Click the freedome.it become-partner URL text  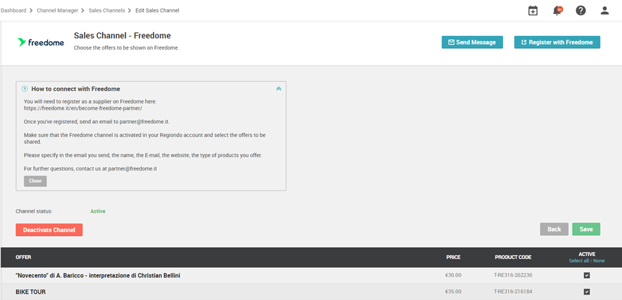(83, 108)
